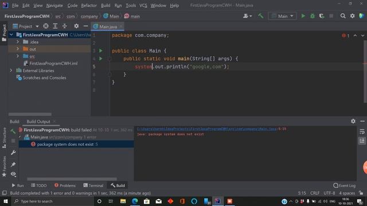Rebuild using hammer icon in Build panel
Image resolution: width=367 pixels, height=206 pixels.
click(13, 131)
